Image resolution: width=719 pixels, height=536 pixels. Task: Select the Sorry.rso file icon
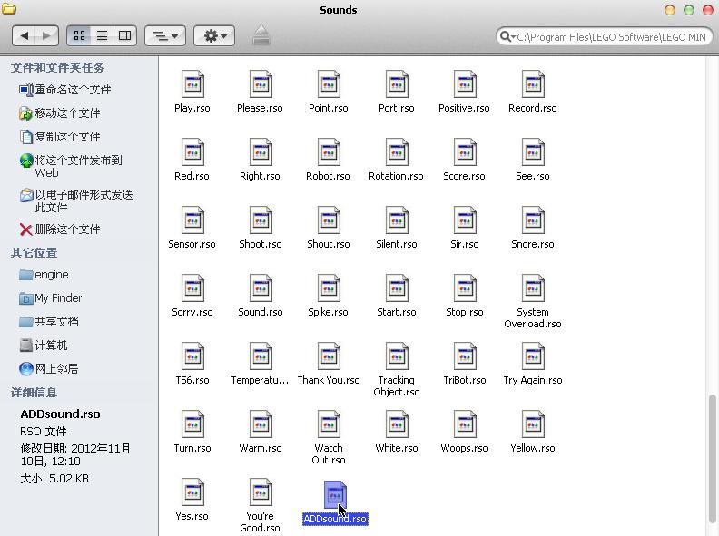[192, 288]
